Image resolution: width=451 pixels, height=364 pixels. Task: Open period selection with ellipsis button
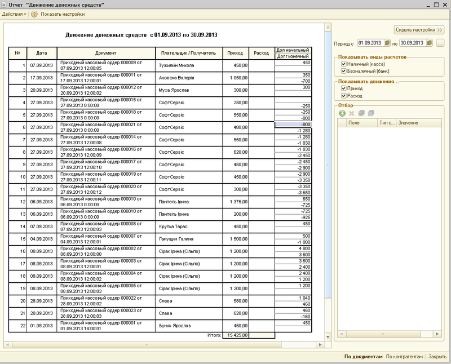click(440, 43)
